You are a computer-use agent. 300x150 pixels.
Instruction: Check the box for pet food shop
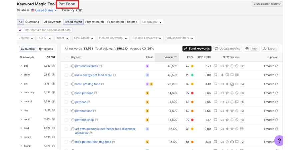point(66,120)
